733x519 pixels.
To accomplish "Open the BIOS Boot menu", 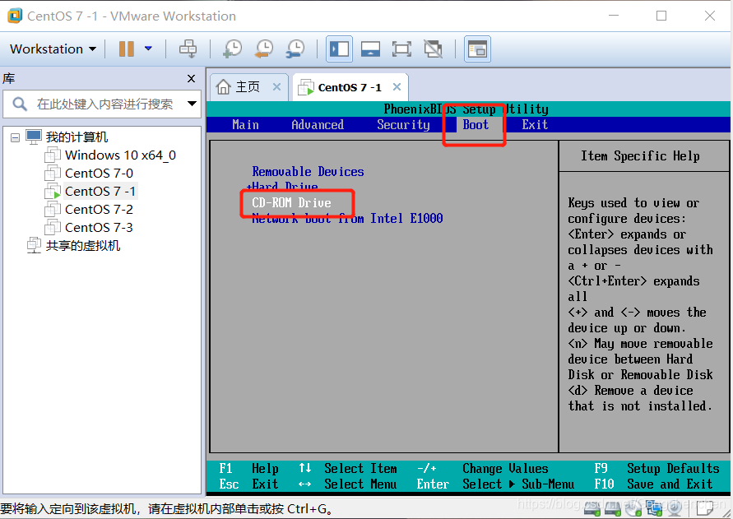I will (x=476, y=124).
